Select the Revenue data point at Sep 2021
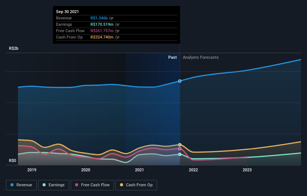 (179, 81)
